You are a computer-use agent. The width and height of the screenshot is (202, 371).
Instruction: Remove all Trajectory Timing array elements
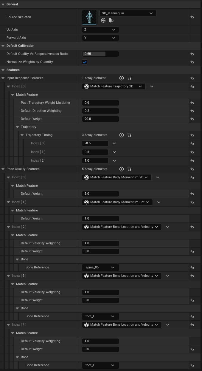click(129, 135)
